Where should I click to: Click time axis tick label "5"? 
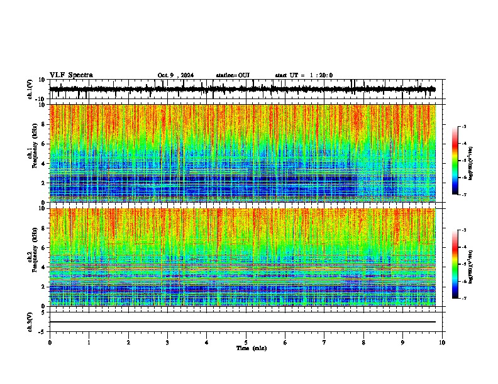point(246,343)
